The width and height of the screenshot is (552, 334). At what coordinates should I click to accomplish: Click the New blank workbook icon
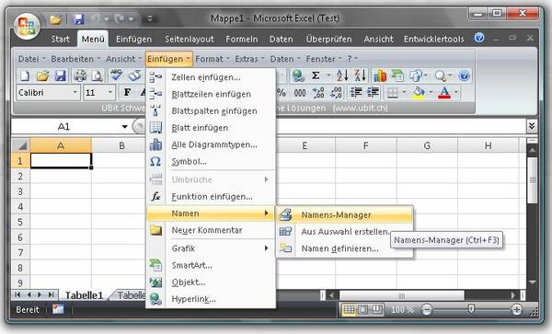click(x=25, y=75)
